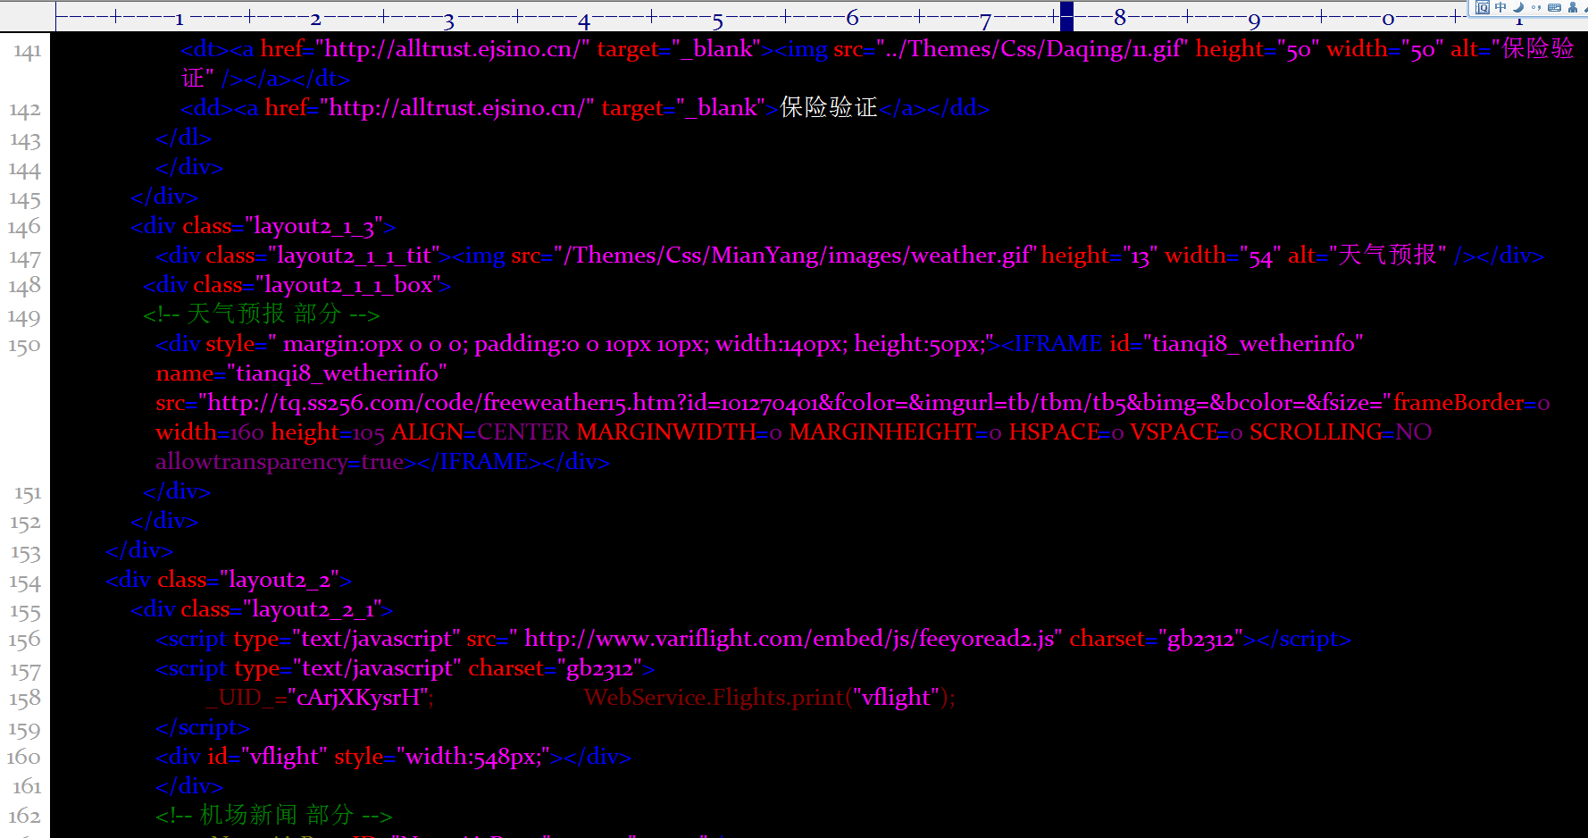Screen dimensions: 1588x838
Task: Click '_UID_' variable on line 158
Action: tap(239, 698)
